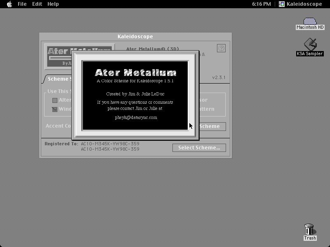Viewport: 330px width, 247px height.
Task: Open the Edit menu
Action: tap(37, 4)
